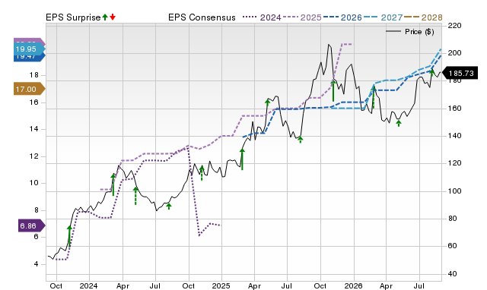This screenshot has height=290, width=487.
Task: Click the 200 label on price axis
Action: coord(454,53)
